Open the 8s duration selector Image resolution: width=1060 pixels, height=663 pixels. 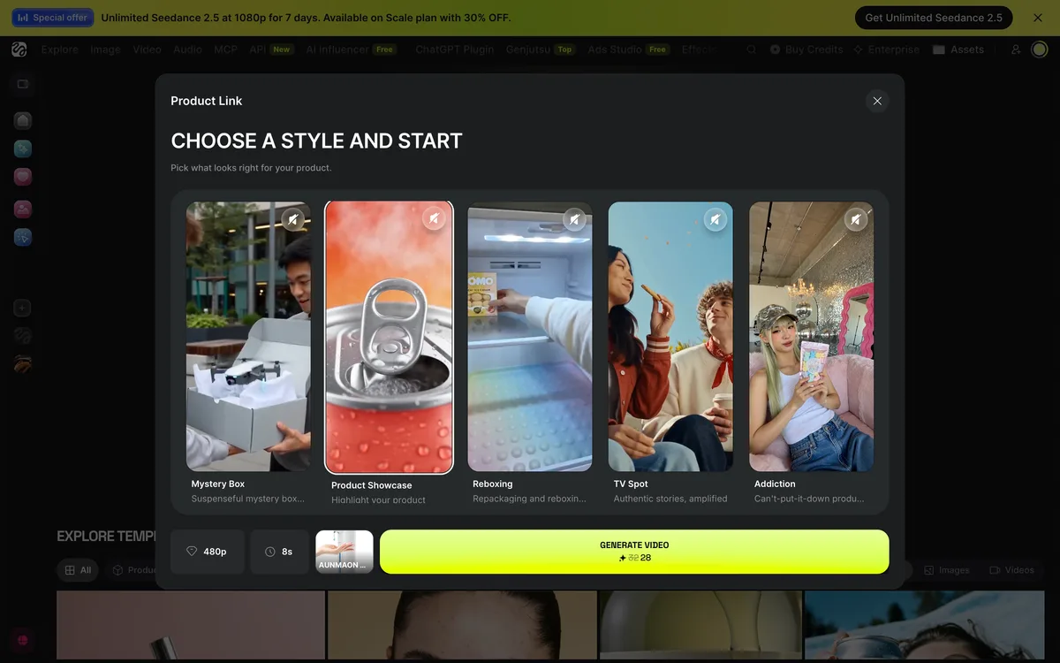[x=279, y=552]
